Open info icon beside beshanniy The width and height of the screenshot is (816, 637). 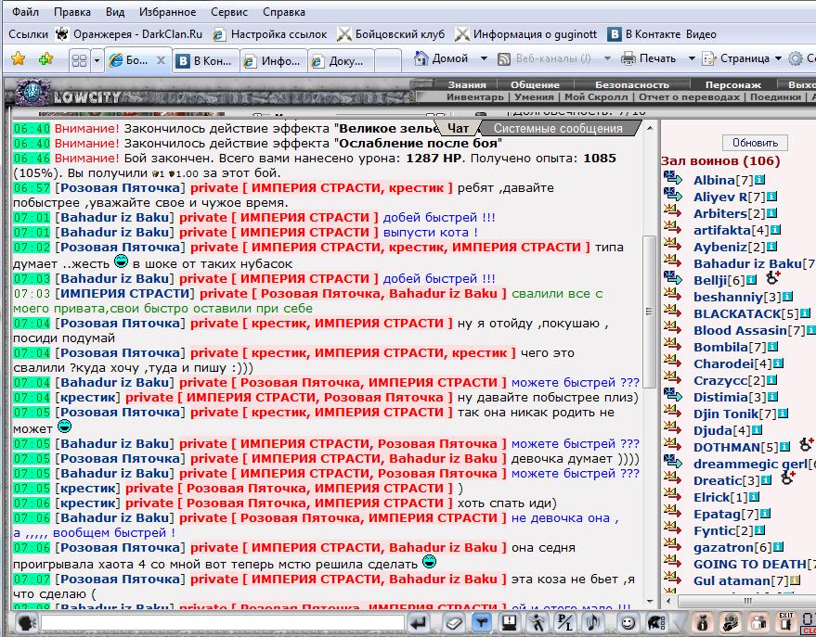(x=787, y=297)
